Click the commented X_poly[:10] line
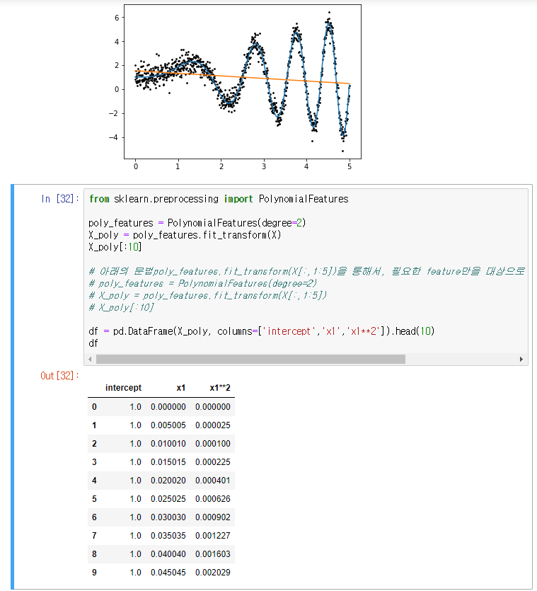Screen dimensions: 537x591 coord(121,307)
